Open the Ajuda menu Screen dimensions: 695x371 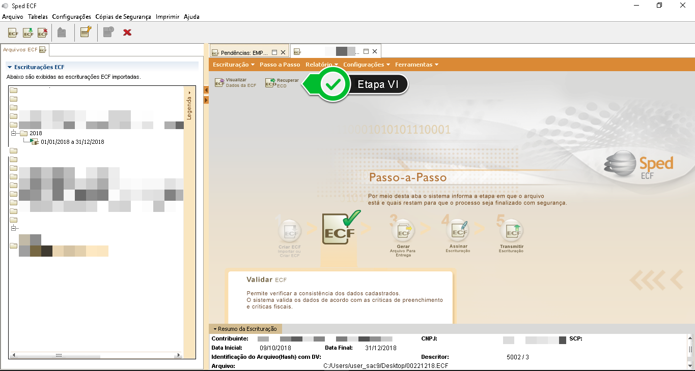(x=191, y=17)
